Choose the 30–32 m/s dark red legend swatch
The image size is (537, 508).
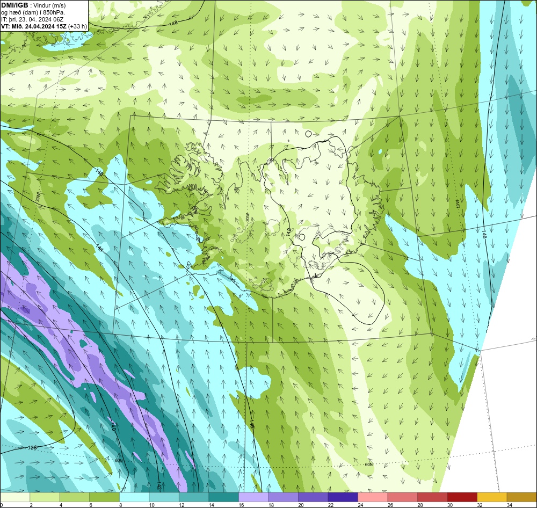462,497
